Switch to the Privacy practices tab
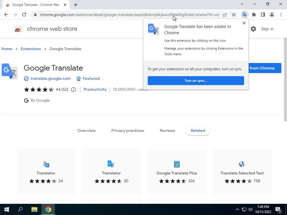The height and width of the screenshot is (215, 287). point(128,130)
